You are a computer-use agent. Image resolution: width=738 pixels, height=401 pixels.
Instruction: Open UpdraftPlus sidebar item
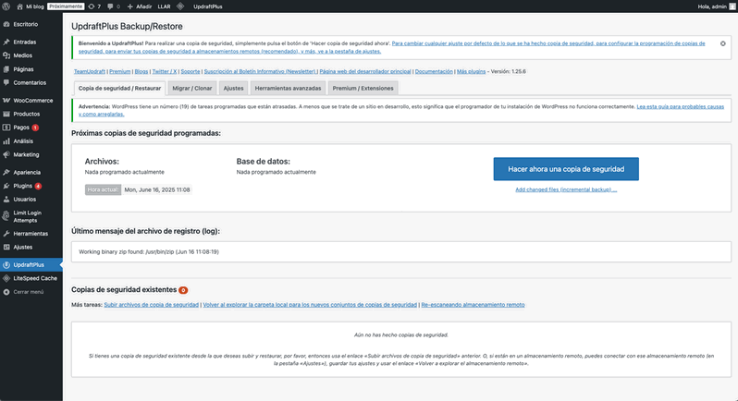click(31, 264)
